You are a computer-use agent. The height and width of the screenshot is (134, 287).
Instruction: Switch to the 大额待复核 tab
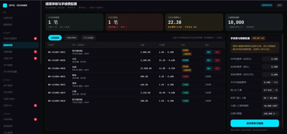coord(71,38)
